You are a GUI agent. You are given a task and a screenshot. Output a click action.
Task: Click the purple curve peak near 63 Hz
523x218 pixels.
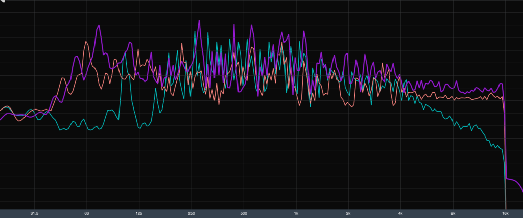(99, 25)
